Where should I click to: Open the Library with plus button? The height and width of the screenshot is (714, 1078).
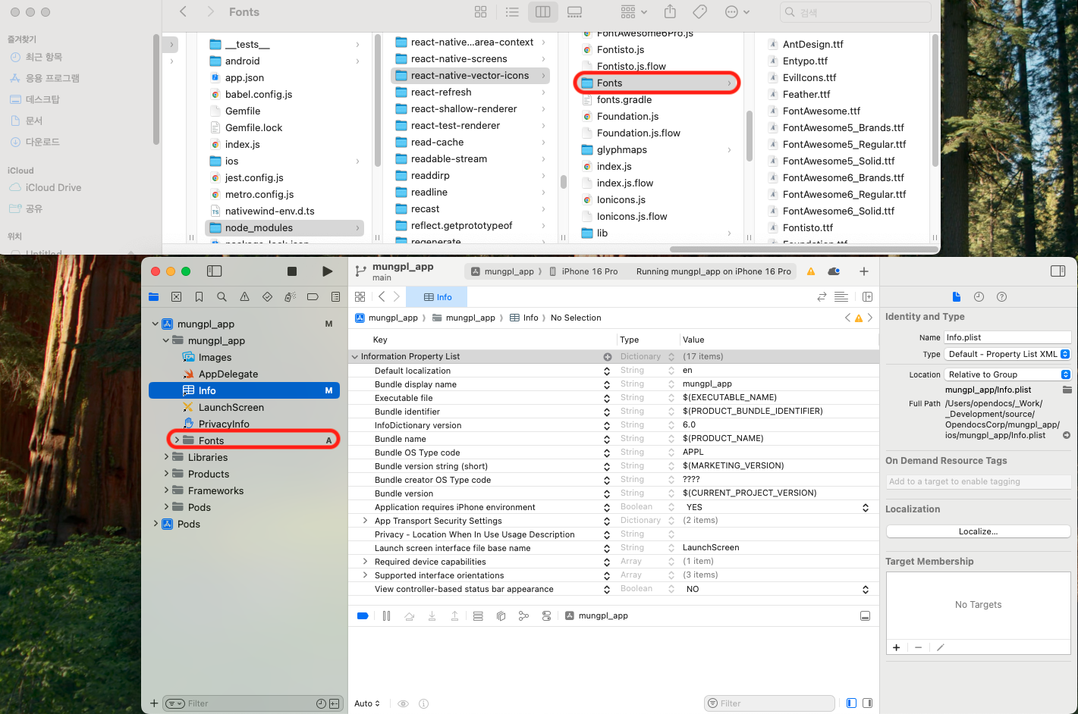pyautogui.click(x=863, y=271)
